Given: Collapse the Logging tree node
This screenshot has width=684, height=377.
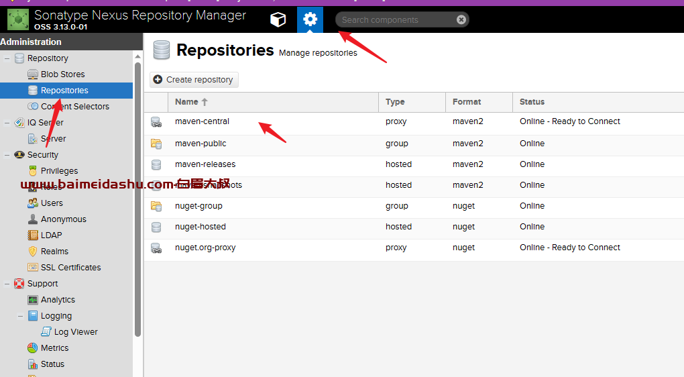Looking at the screenshot, I should [20, 317].
